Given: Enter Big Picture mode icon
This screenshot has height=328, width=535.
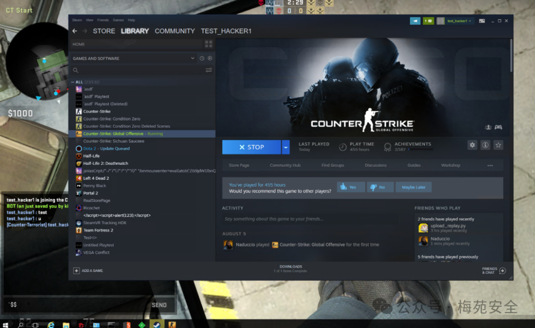Looking at the screenshot, I should [482, 21].
